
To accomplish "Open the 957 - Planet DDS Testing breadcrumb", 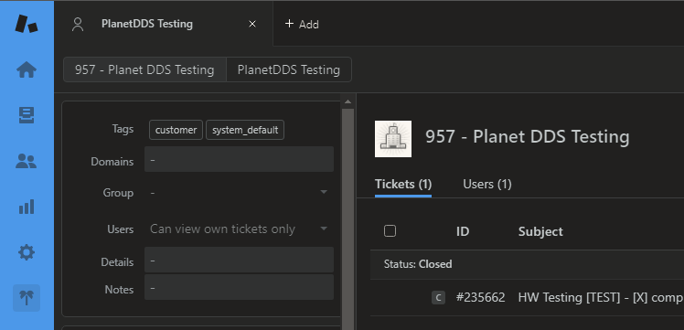I will tap(144, 69).
